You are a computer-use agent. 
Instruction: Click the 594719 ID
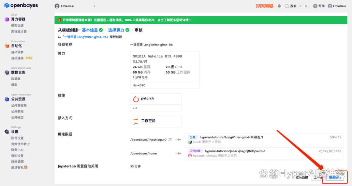click(336, 137)
